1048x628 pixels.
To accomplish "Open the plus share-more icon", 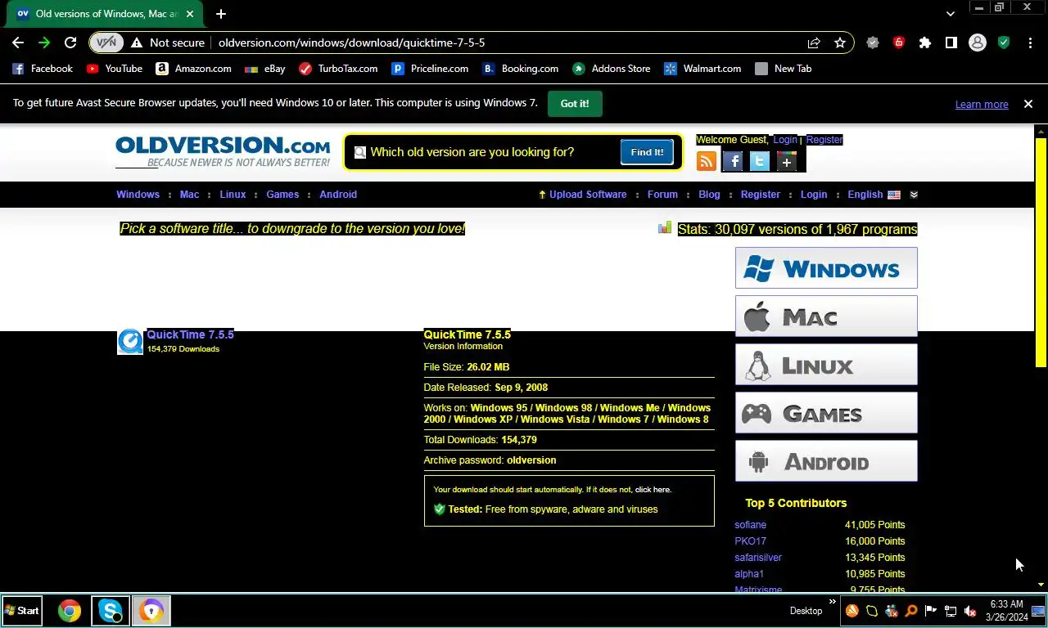I will click(x=787, y=161).
